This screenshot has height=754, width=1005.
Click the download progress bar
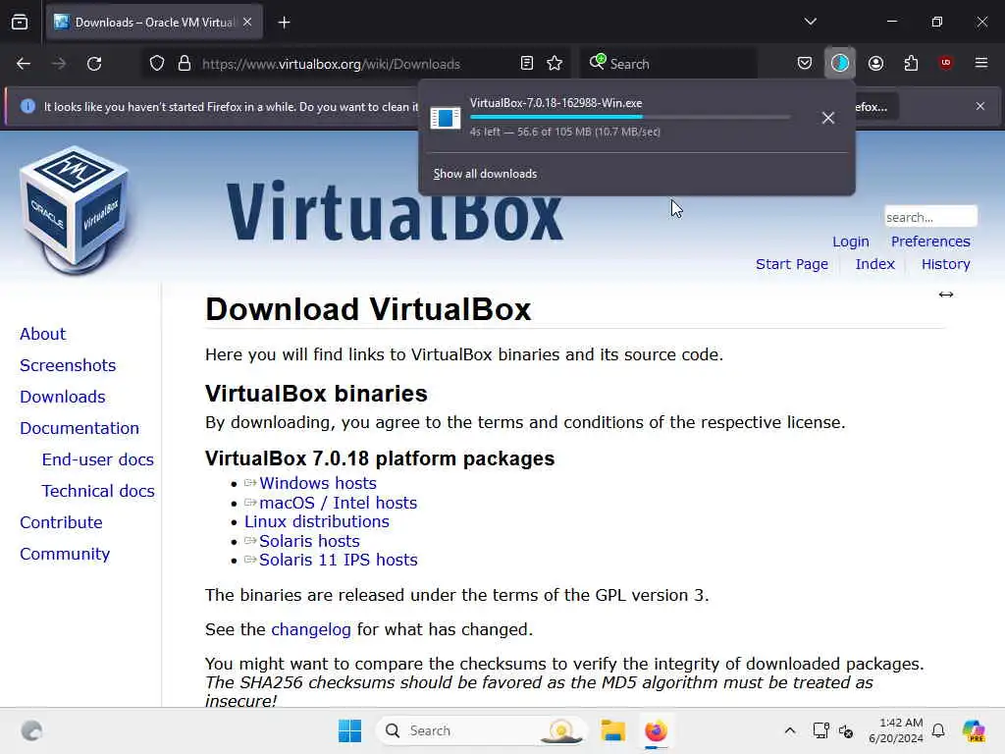pos(630,118)
